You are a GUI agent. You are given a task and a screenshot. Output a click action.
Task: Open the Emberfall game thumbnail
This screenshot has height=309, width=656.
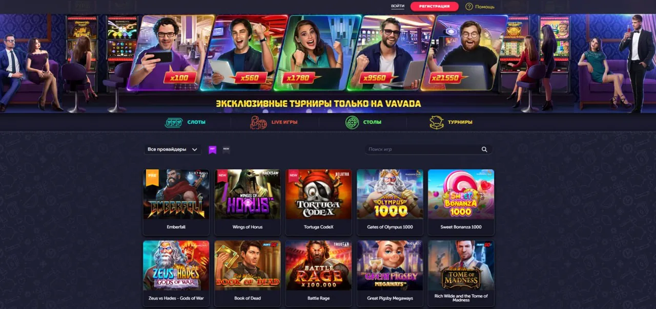(x=176, y=194)
